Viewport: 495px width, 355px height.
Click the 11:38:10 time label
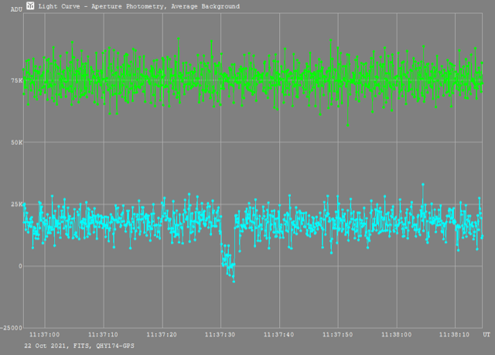(x=454, y=334)
